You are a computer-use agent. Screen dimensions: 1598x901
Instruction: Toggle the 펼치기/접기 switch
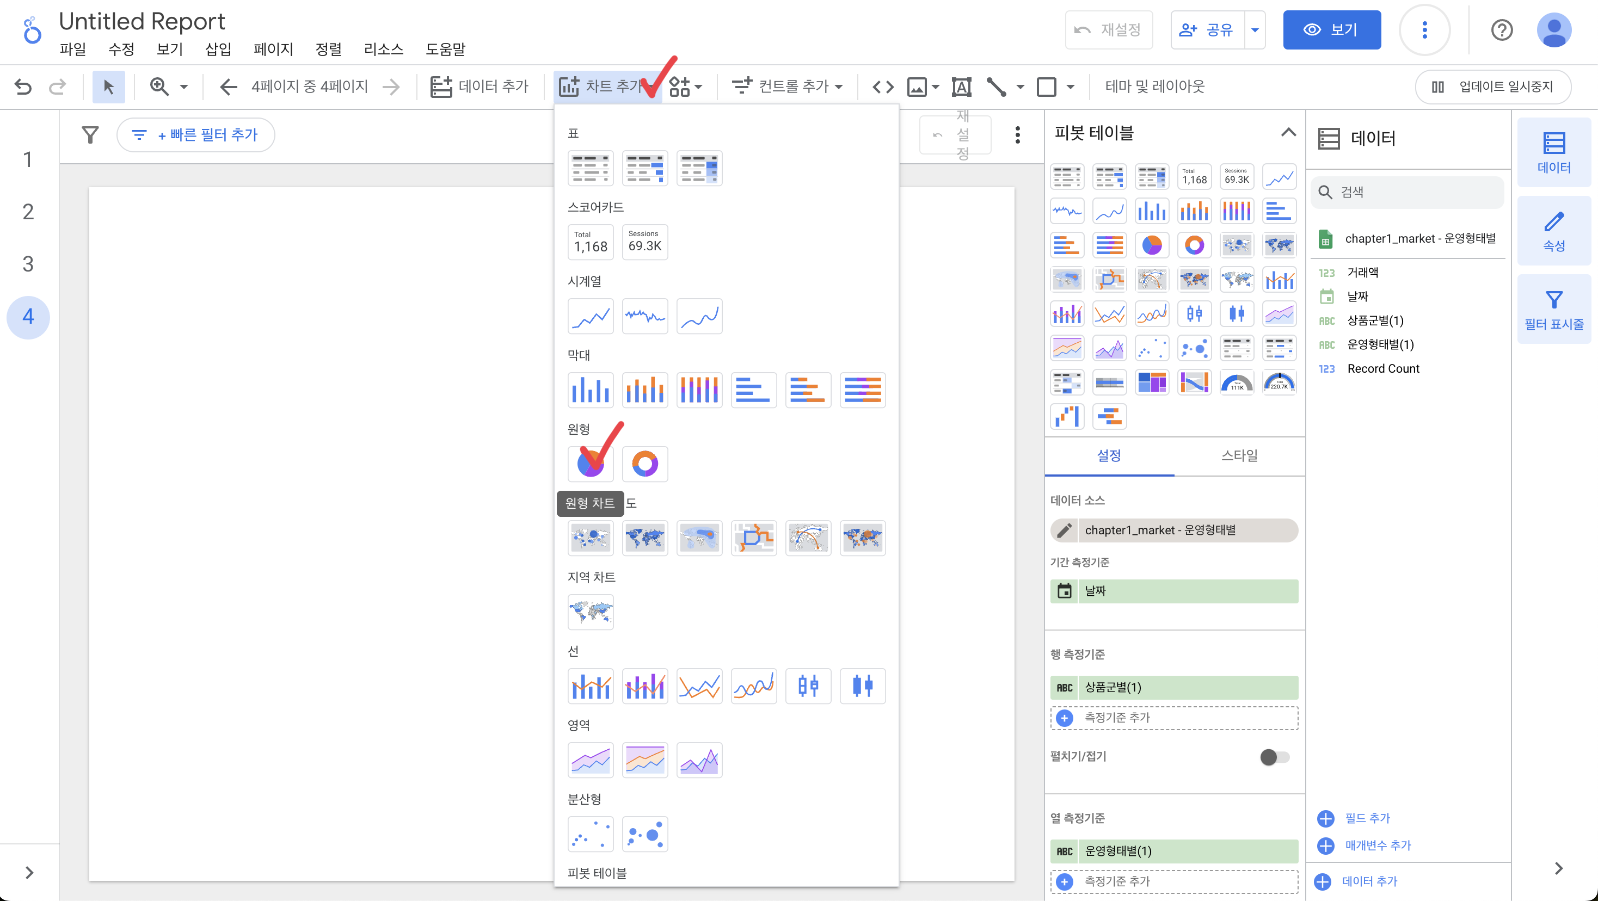click(1274, 756)
